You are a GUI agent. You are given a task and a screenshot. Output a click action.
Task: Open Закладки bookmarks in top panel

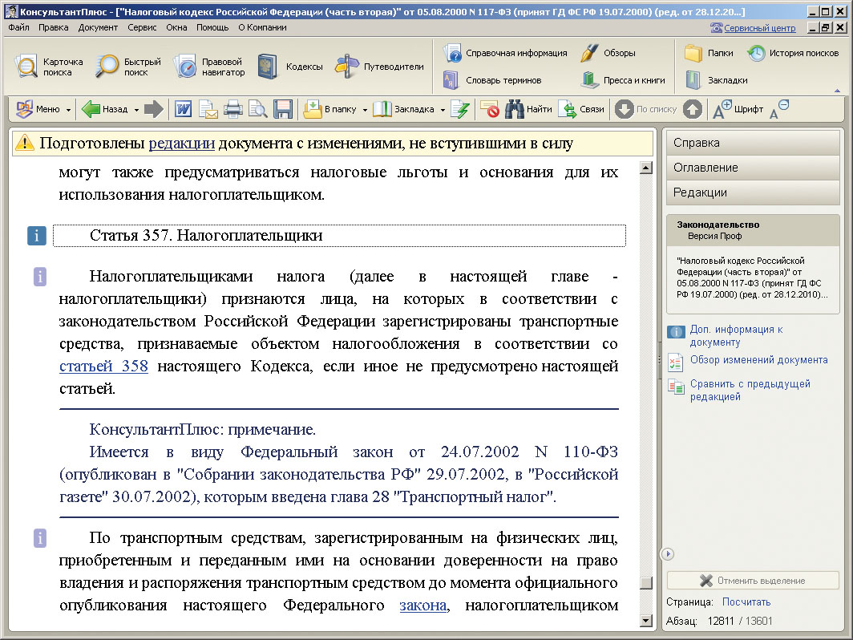pos(716,80)
